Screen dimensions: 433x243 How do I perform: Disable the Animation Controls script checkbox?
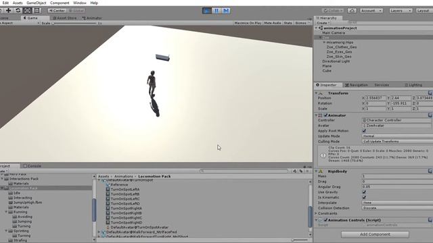click(x=325, y=220)
